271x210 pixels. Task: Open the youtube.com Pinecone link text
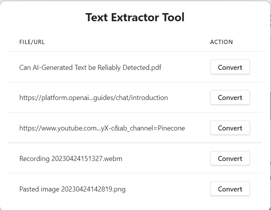[x=102, y=128]
